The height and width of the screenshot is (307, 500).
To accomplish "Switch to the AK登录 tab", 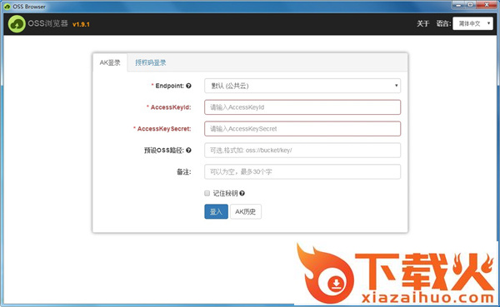I will [110, 62].
